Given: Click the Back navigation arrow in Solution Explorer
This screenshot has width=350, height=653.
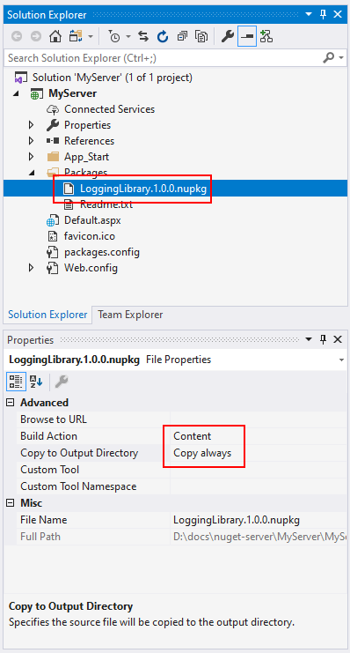Looking at the screenshot, I should [x=17, y=37].
